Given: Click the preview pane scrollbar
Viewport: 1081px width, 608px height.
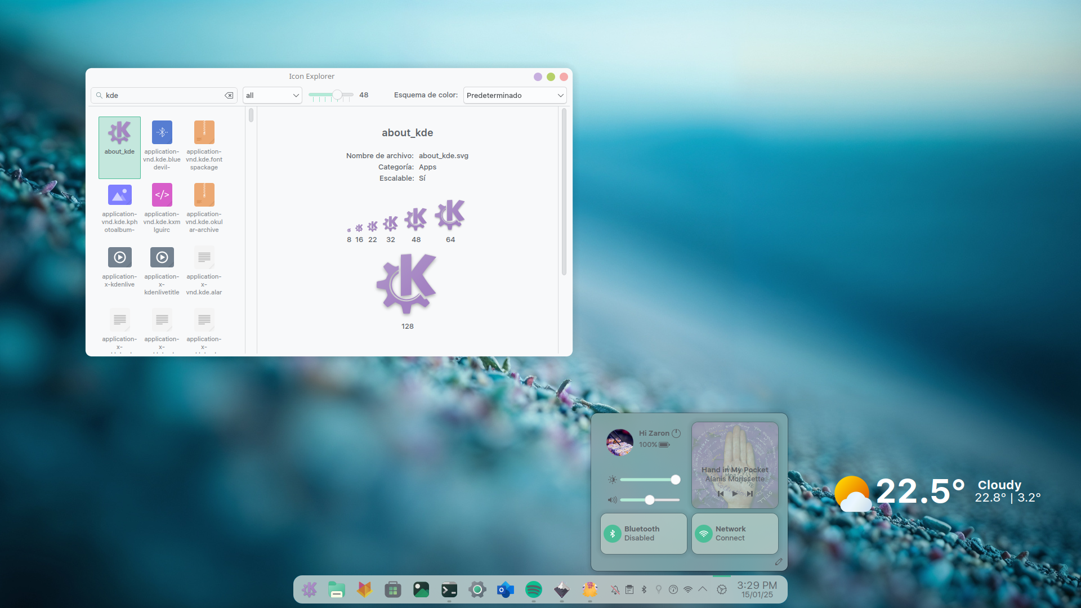Looking at the screenshot, I should (564, 191).
